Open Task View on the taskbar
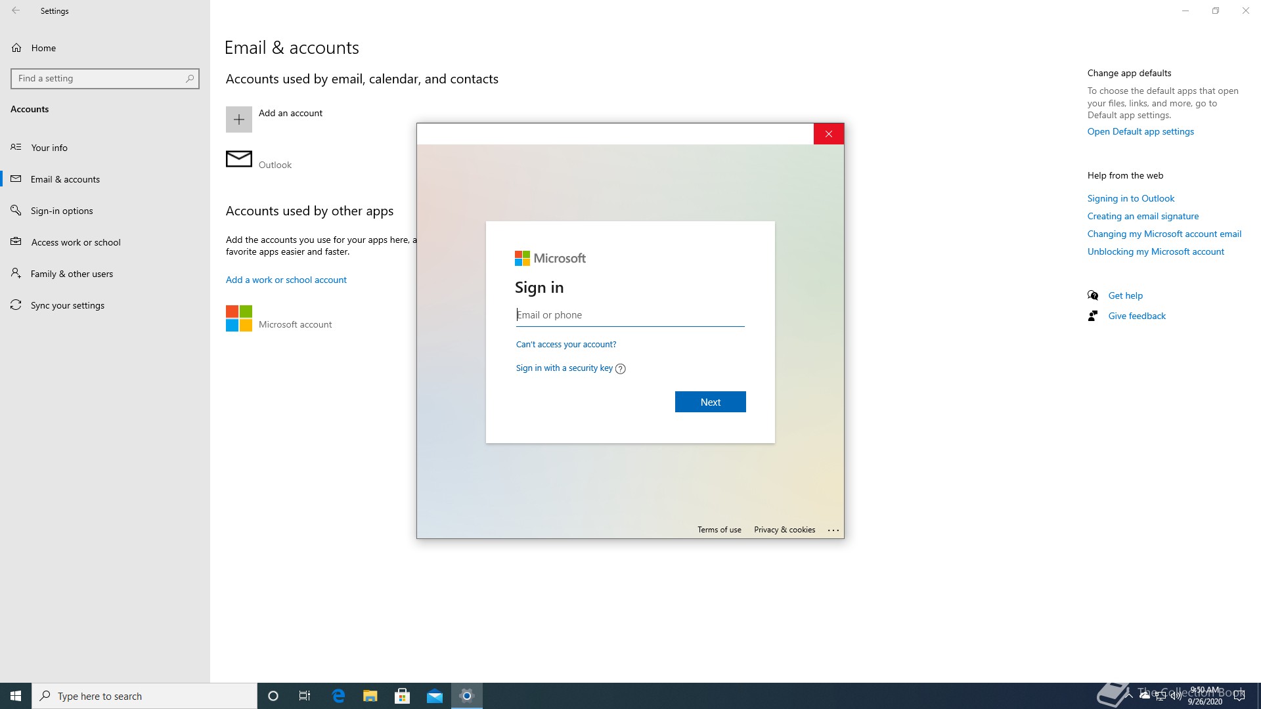The width and height of the screenshot is (1261, 709). tap(305, 696)
